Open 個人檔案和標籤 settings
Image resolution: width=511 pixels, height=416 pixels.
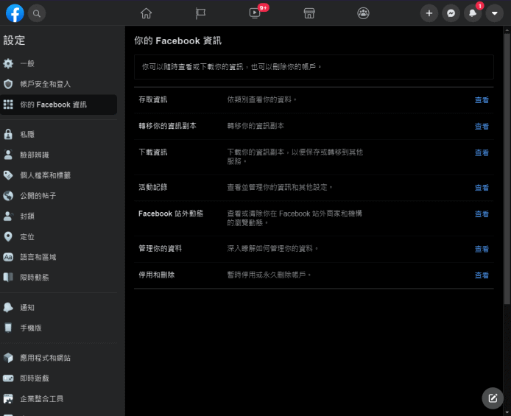pyautogui.click(x=59, y=175)
